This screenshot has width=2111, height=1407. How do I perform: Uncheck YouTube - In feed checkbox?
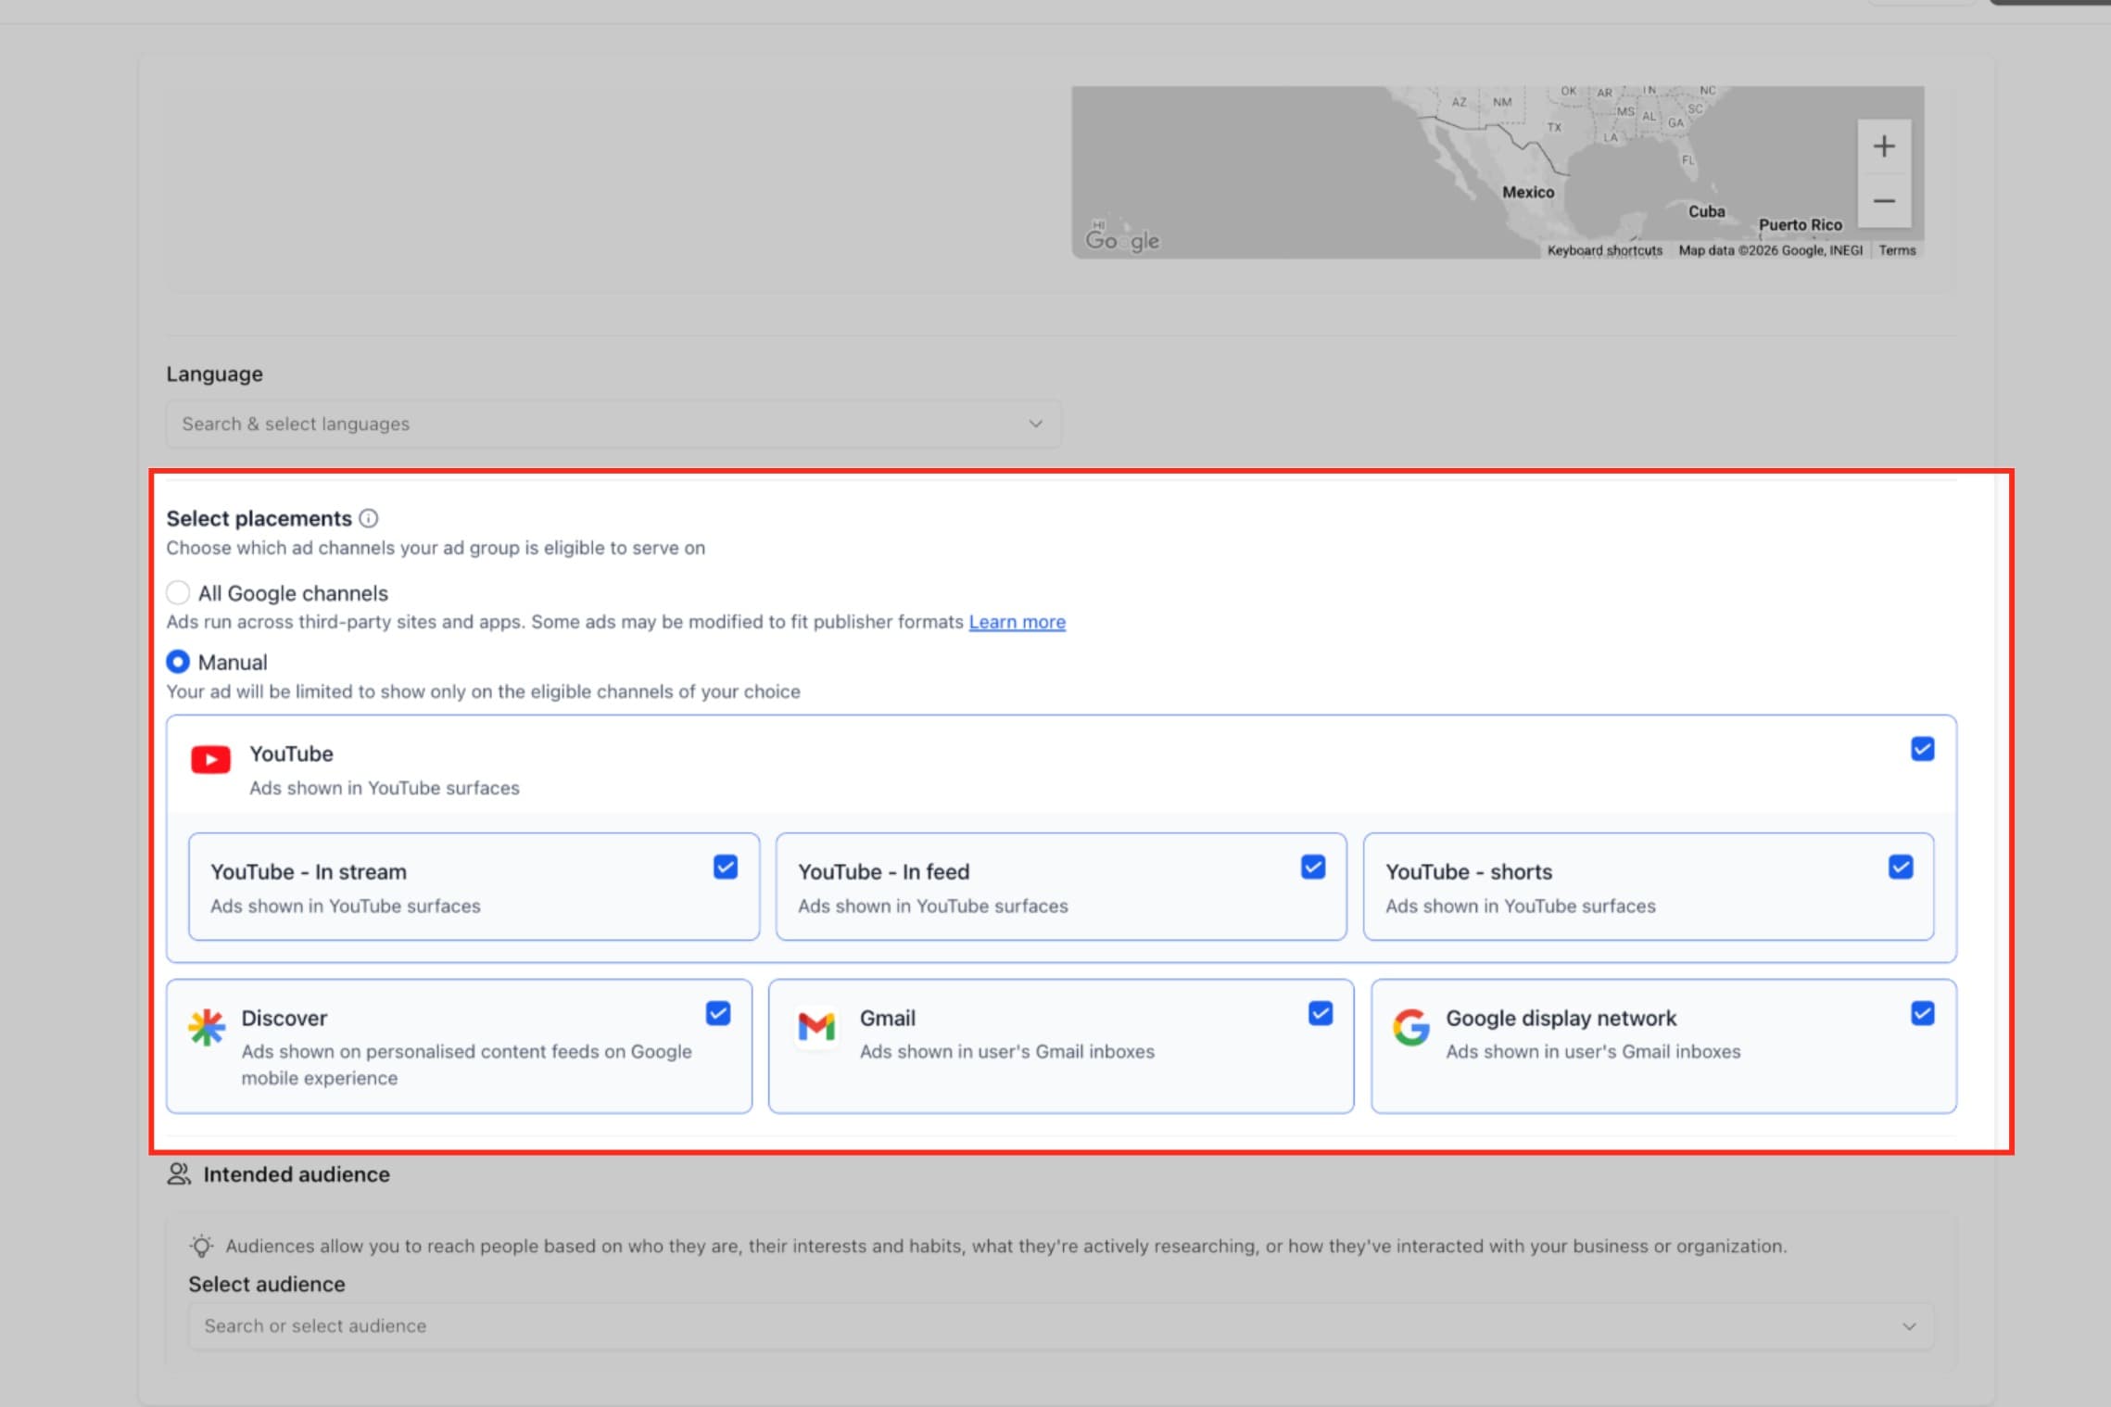[x=1313, y=867]
